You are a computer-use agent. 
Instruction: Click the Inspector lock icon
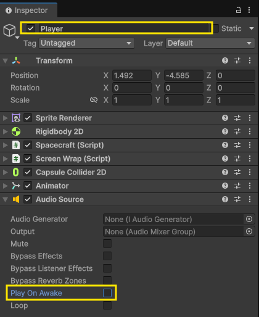click(239, 10)
